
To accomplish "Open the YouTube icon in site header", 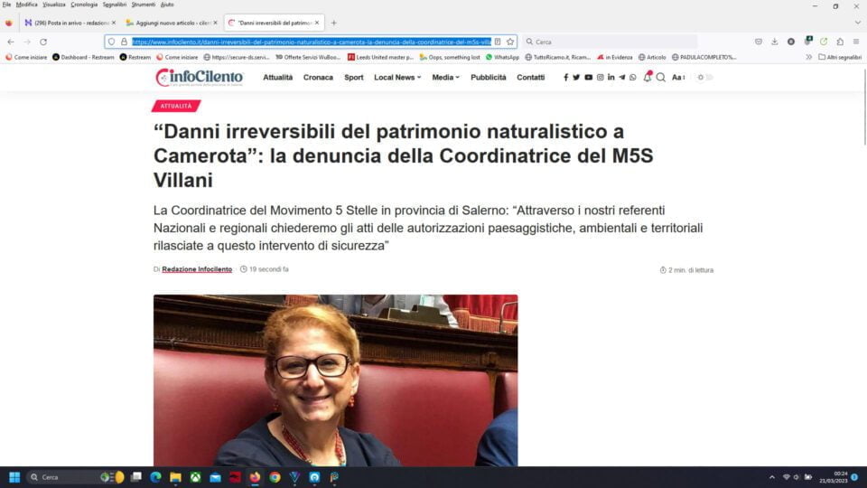I will (x=588, y=78).
